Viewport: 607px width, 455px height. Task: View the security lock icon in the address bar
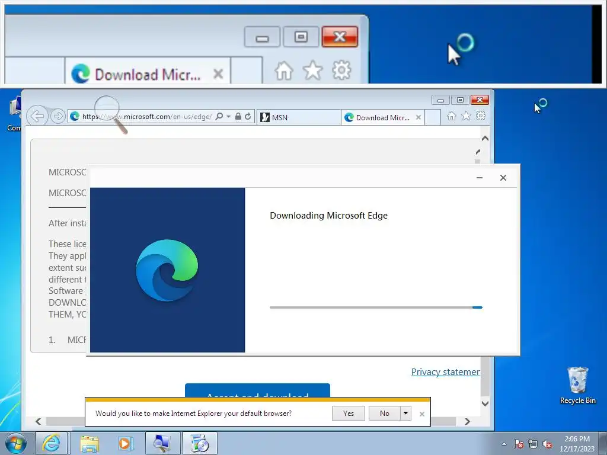coord(238,116)
